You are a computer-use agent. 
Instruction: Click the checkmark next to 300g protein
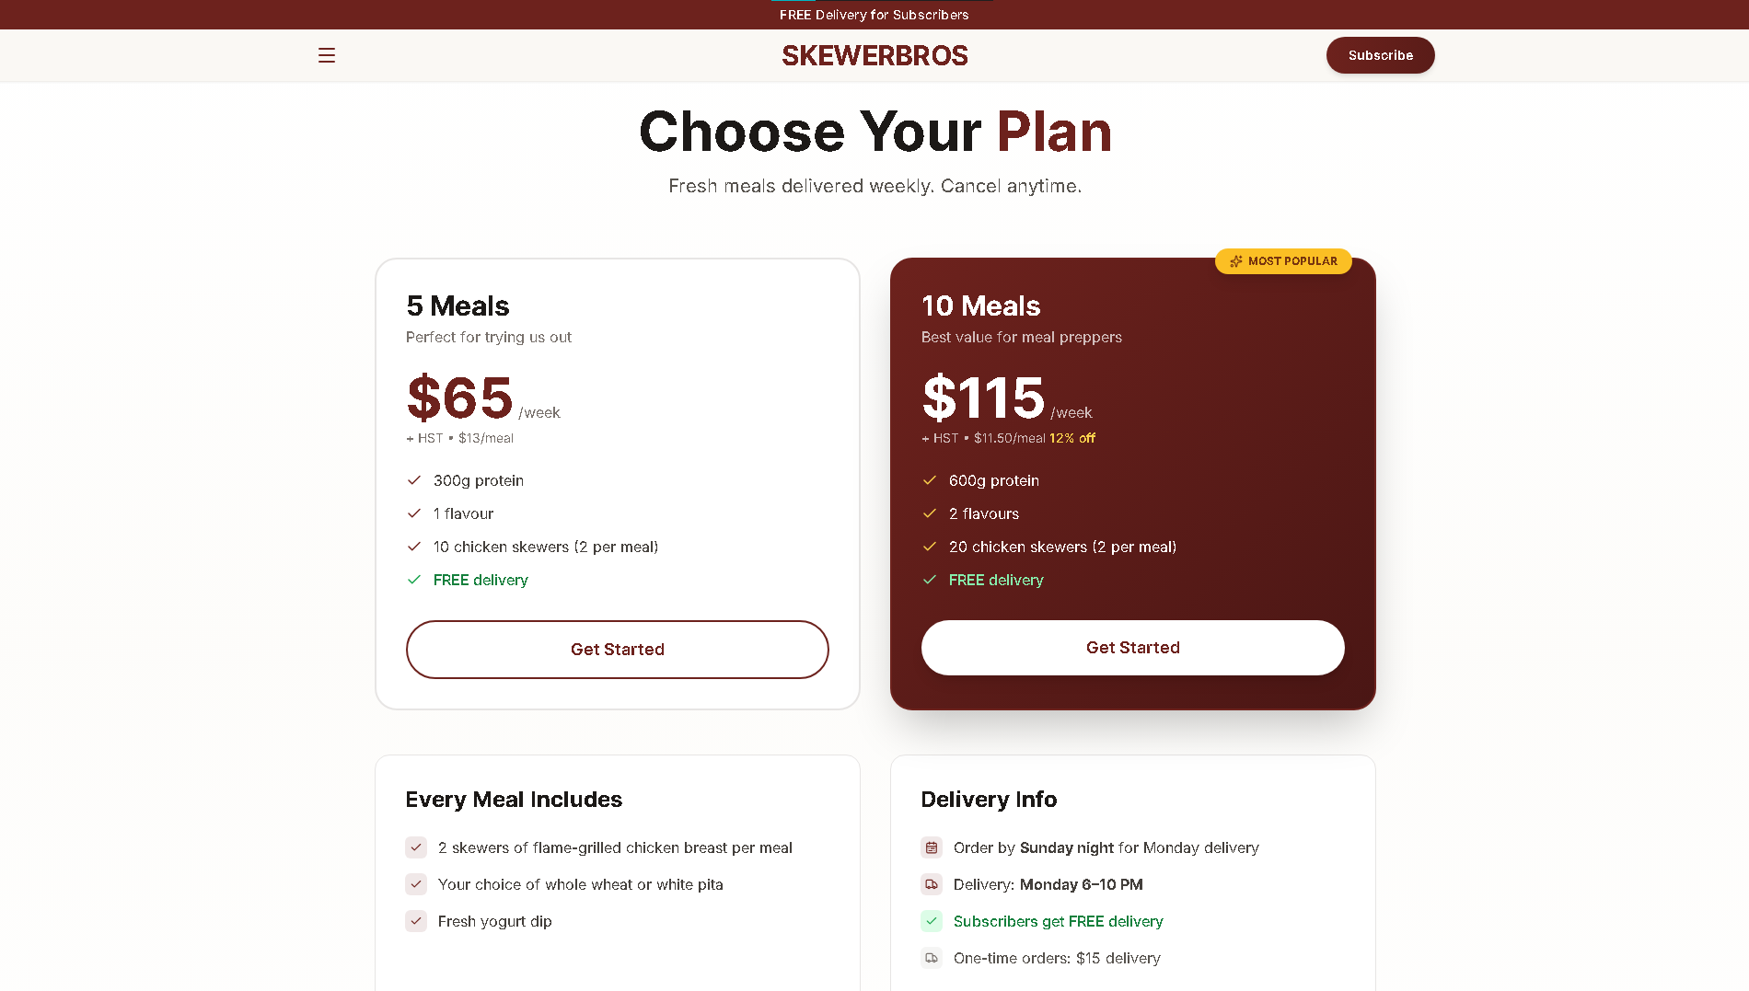pos(414,480)
